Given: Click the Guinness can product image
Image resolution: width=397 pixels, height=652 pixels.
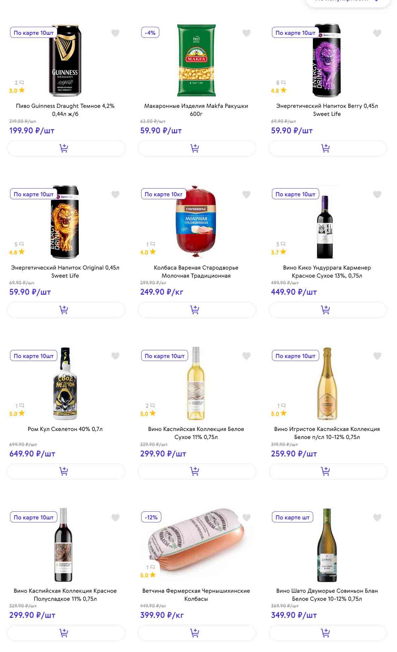Looking at the screenshot, I should [65, 60].
